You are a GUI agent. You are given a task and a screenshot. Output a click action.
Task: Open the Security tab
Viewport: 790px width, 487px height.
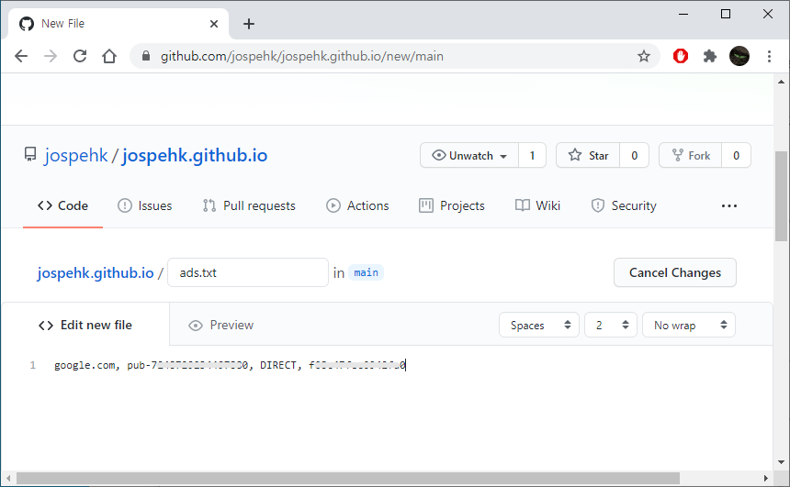coord(624,205)
